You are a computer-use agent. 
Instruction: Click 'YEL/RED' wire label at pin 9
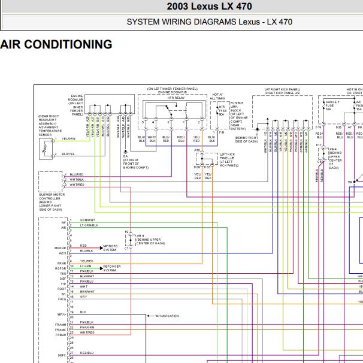tap(87, 261)
